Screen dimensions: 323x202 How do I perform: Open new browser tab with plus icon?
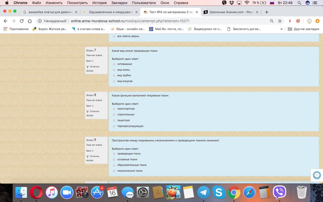(266, 12)
